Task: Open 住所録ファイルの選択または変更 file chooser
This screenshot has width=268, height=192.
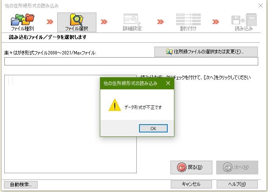Action: coord(206,52)
